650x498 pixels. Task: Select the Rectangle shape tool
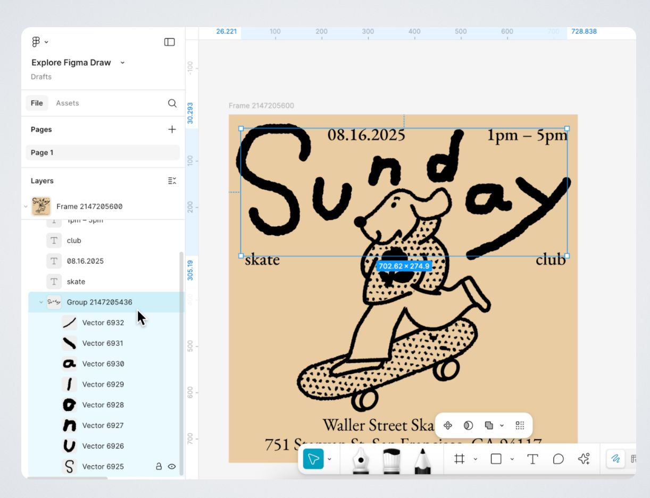tap(496, 459)
